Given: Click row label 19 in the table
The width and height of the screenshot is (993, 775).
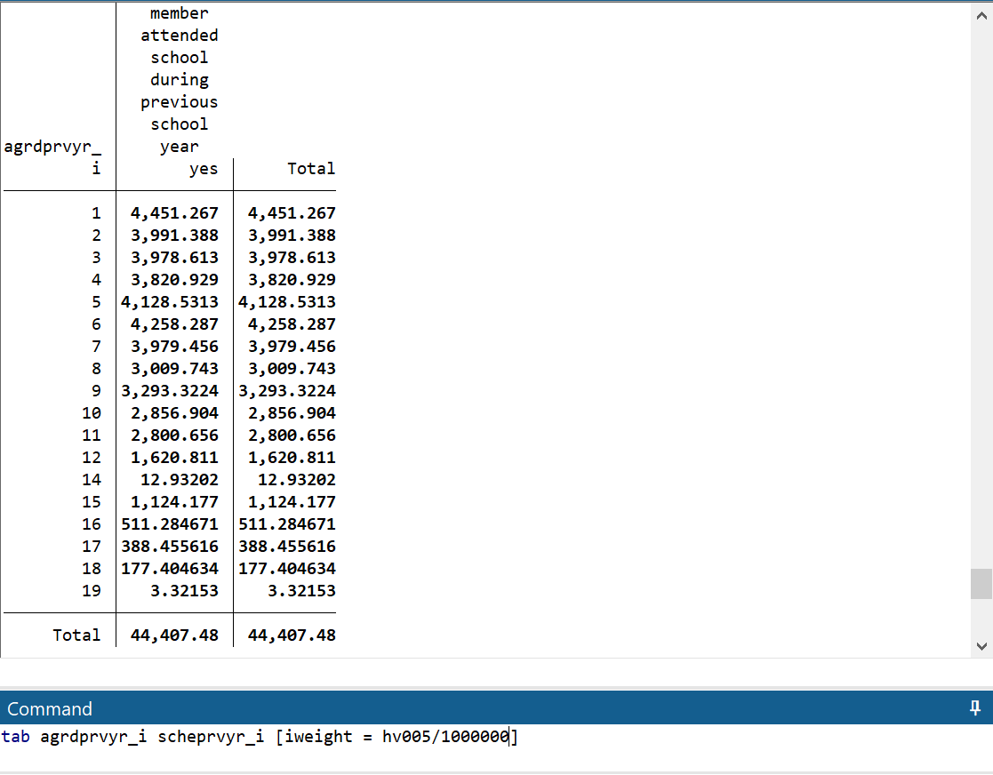Looking at the screenshot, I should (92, 591).
